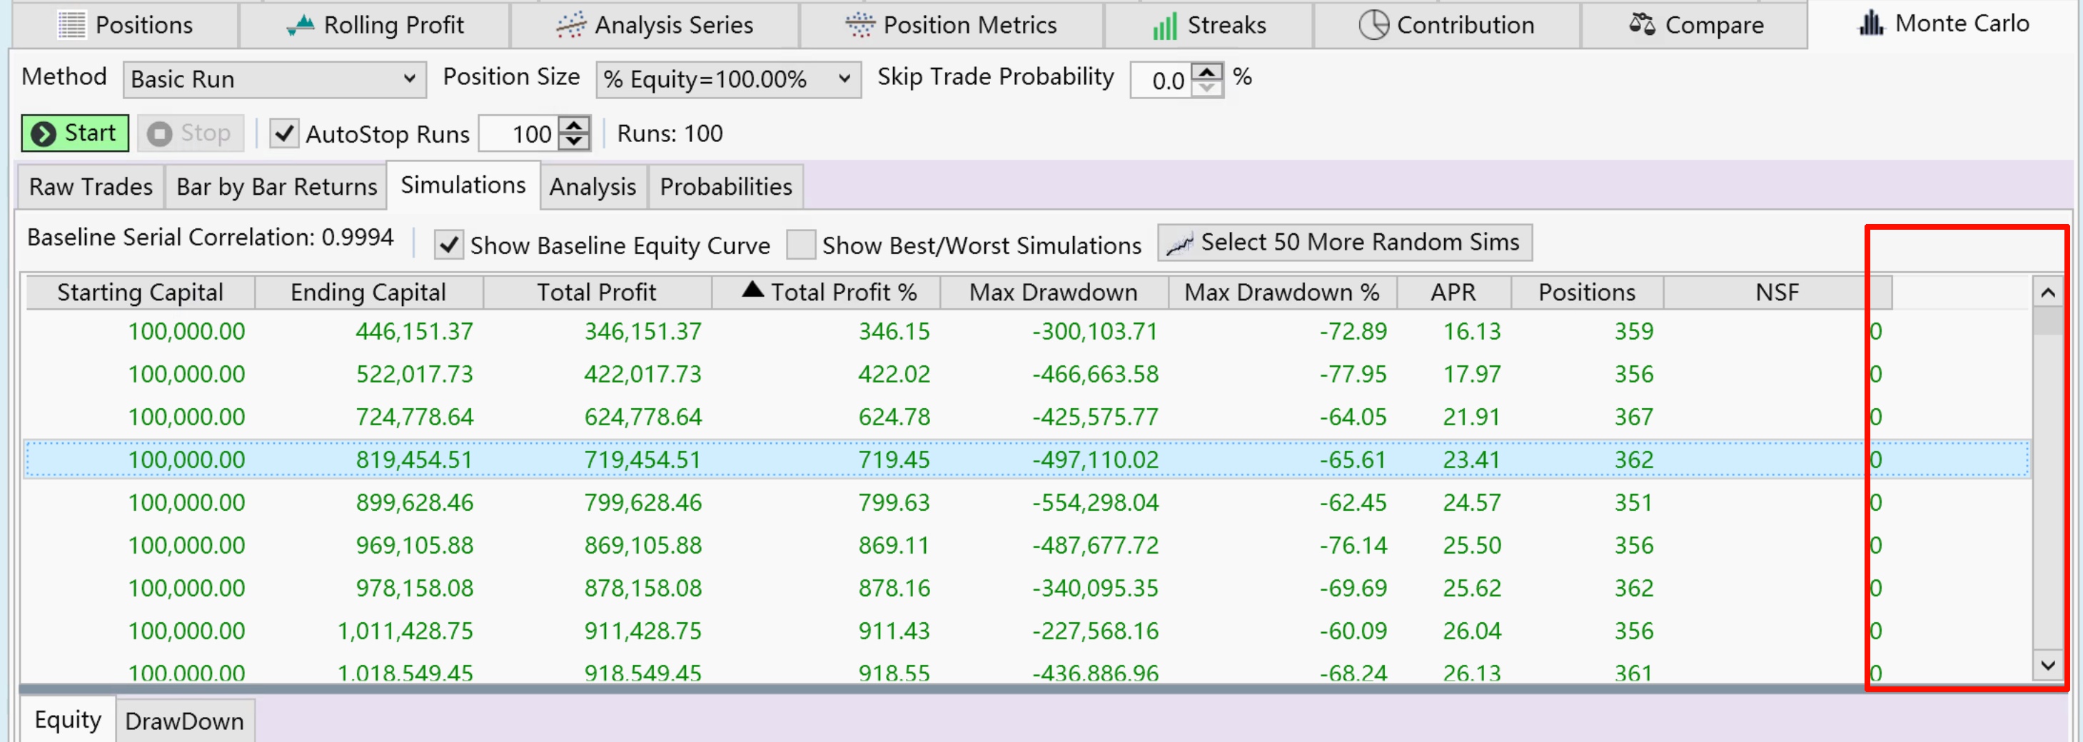Viewport: 2083px width, 742px height.
Task: Expand the Method dropdown showing Basic Run
Action: click(x=274, y=79)
